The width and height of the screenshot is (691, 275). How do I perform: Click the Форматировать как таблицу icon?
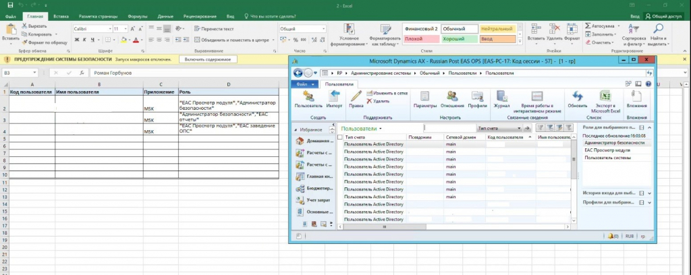pyautogui.click(x=385, y=29)
